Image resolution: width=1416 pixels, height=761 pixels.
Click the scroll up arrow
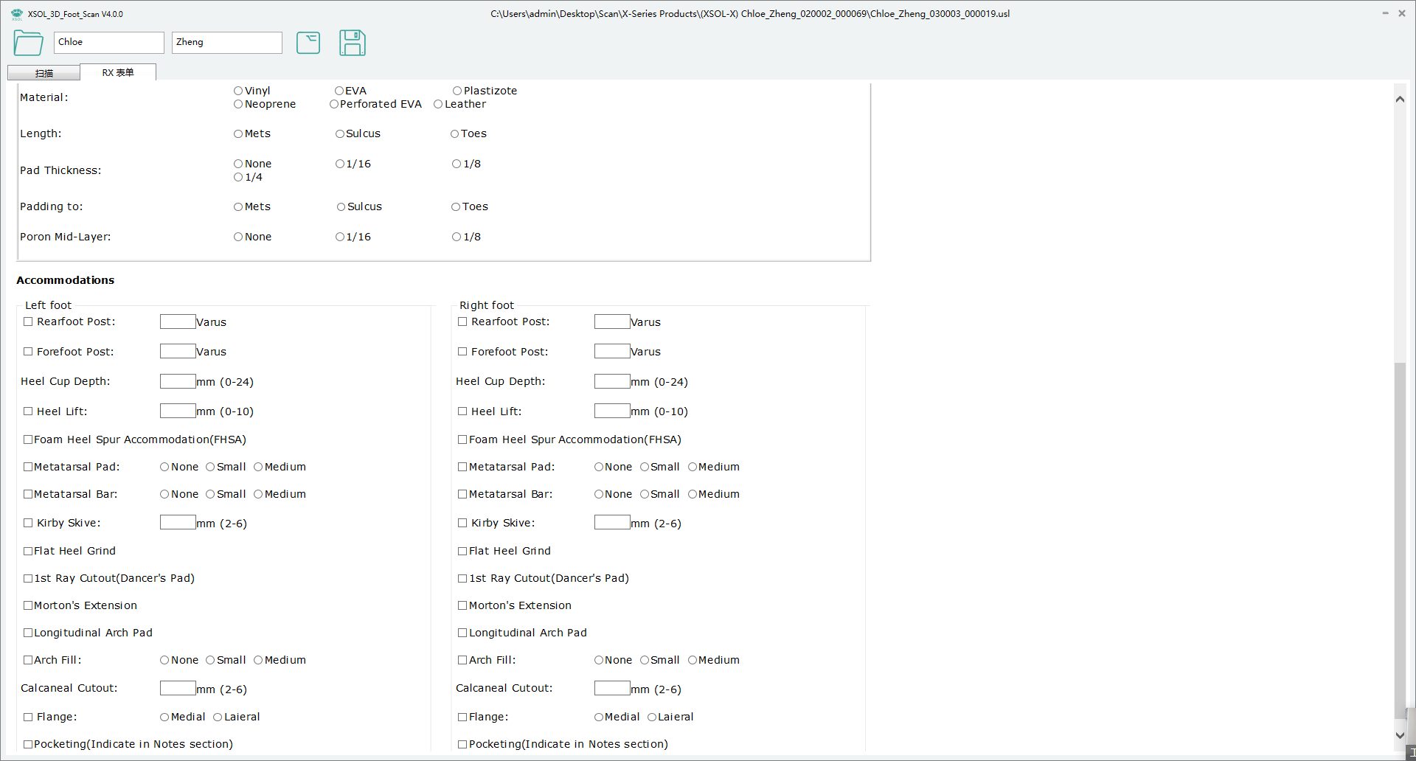pos(1400,99)
